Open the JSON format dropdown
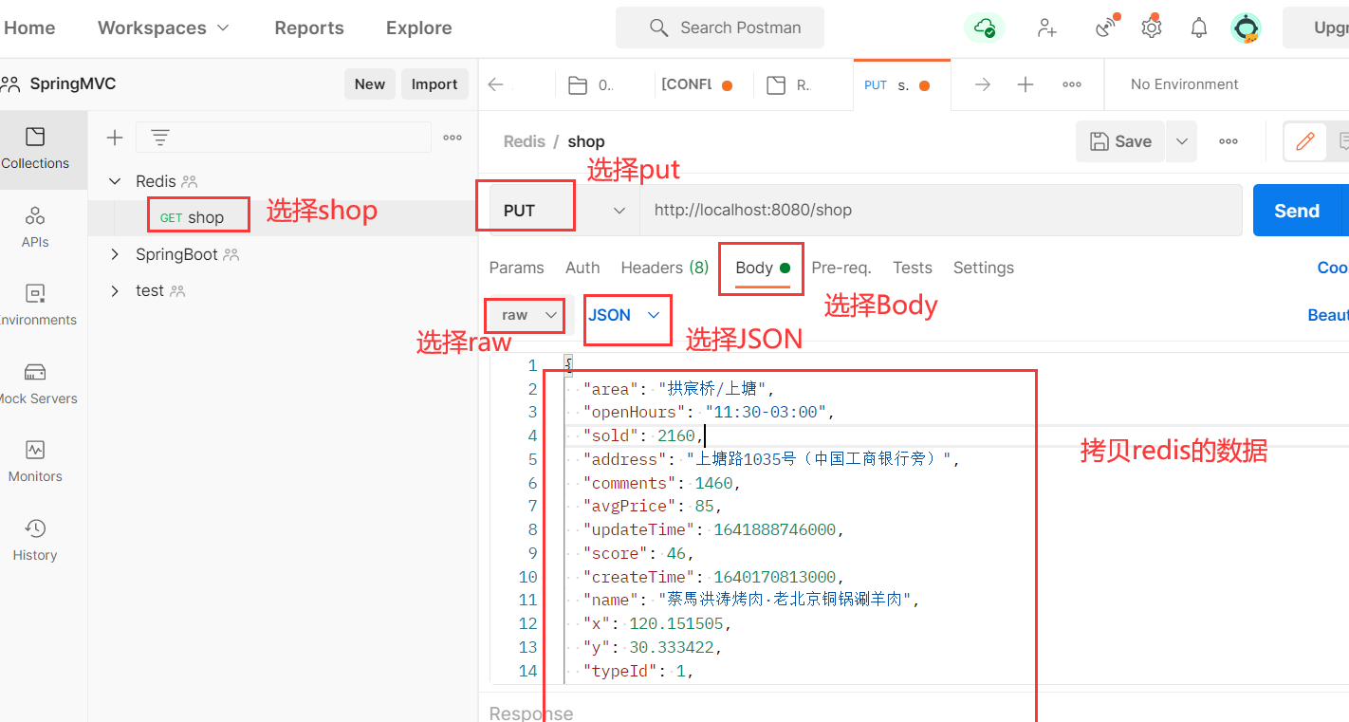This screenshot has height=722, width=1349. click(623, 315)
